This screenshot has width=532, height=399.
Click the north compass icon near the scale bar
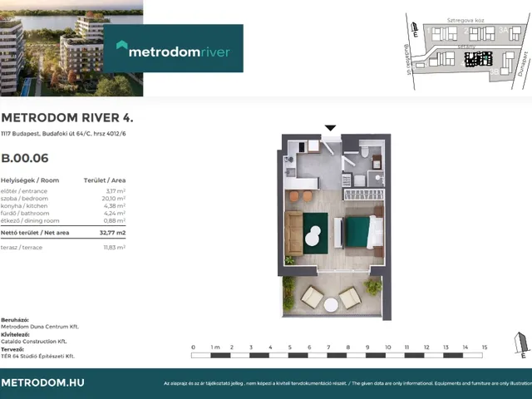click(x=521, y=345)
